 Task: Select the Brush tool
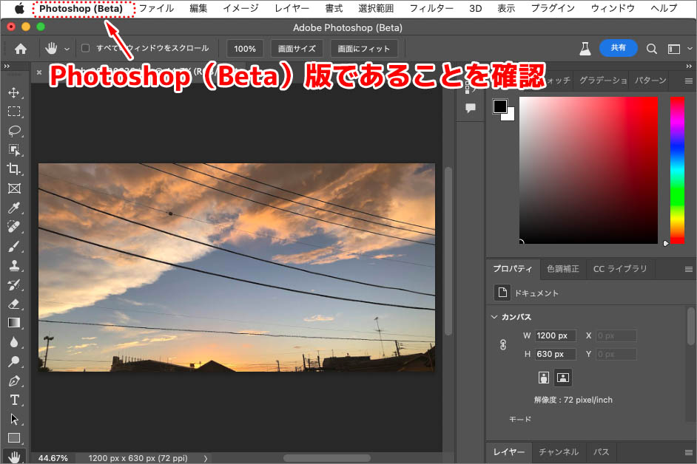(x=14, y=246)
